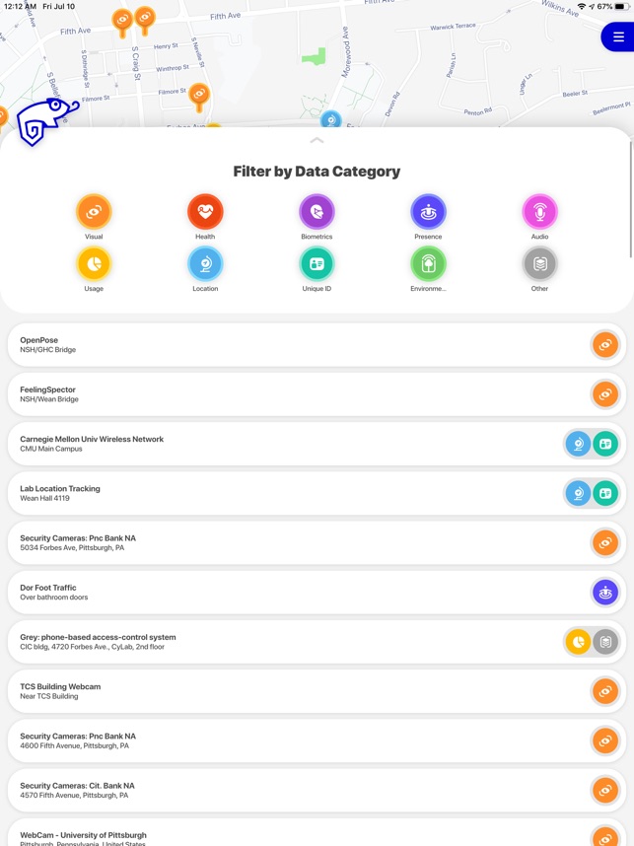The width and height of the screenshot is (634, 846).
Task: Open the OpenPose device listing
Action: pos(296,344)
